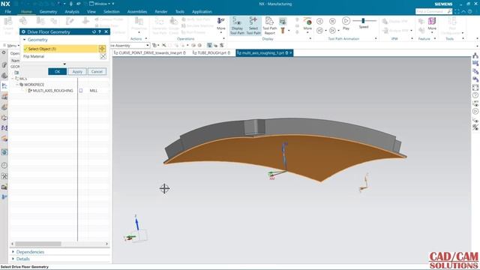Click the Display Tool Path icon
Screen dimensions: 480x270
[x=237, y=25]
